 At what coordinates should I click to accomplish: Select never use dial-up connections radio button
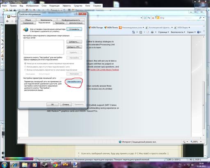[x=25, y=64]
